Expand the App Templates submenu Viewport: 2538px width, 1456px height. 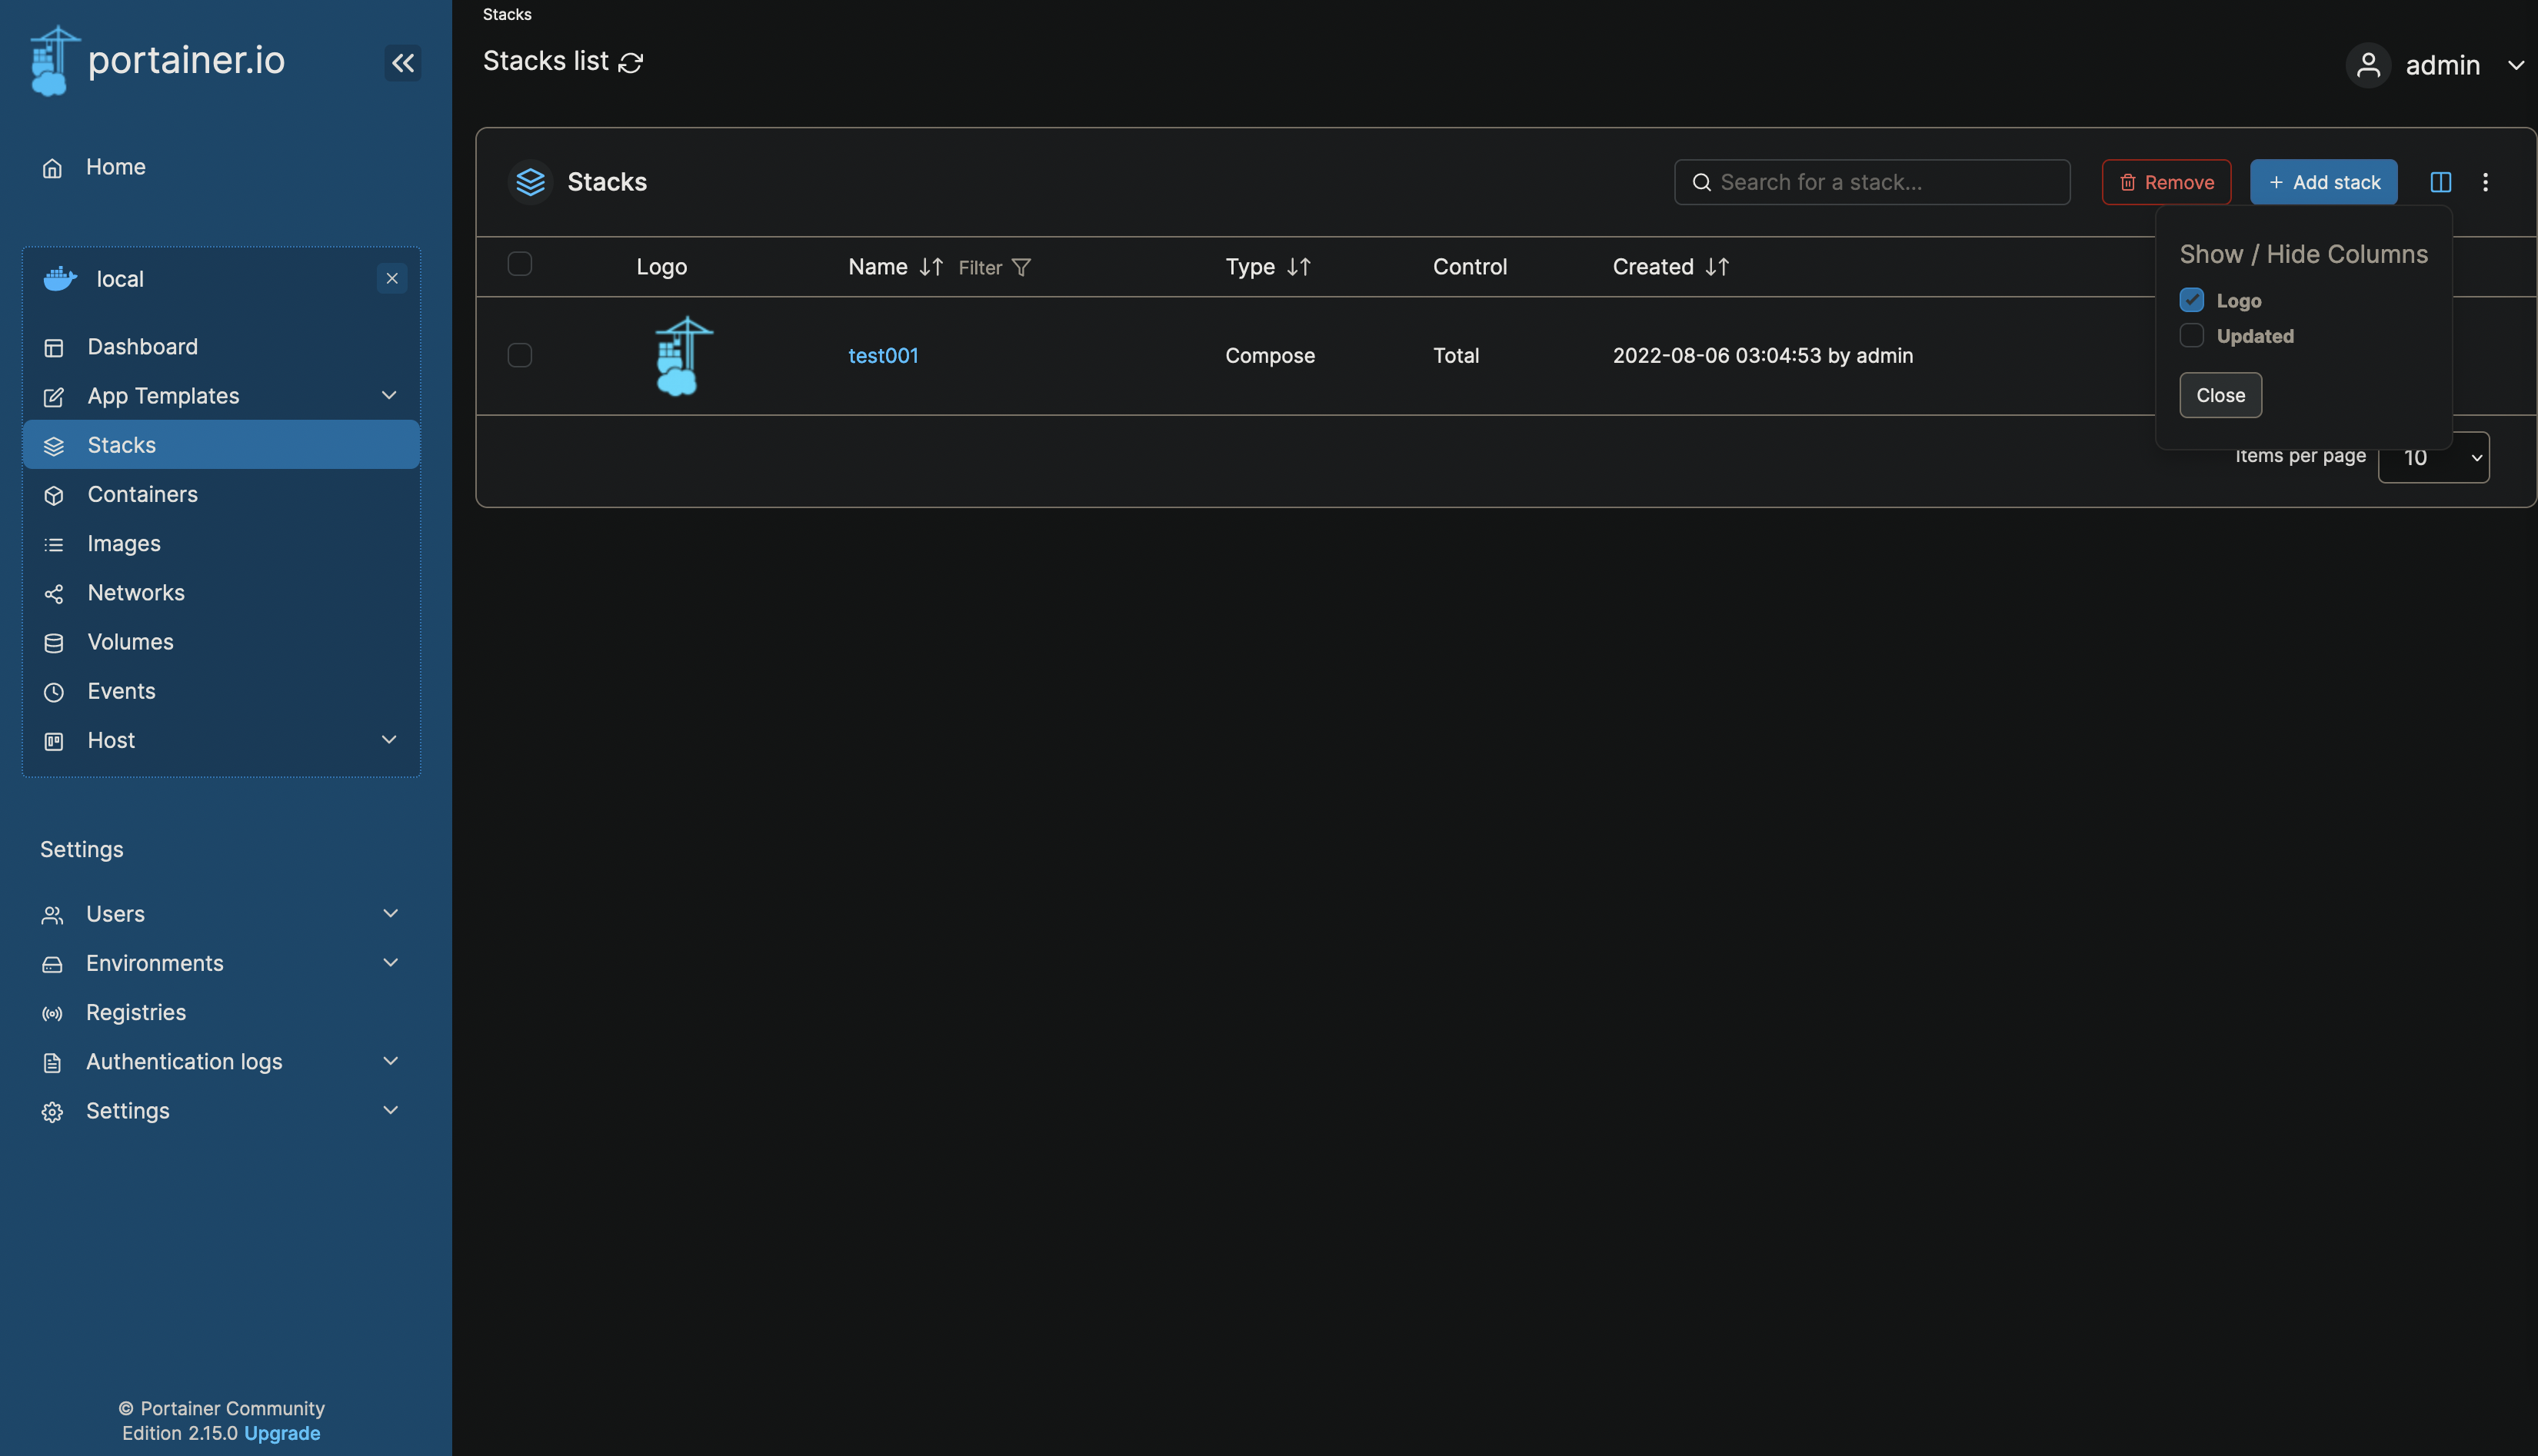tap(389, 396)
